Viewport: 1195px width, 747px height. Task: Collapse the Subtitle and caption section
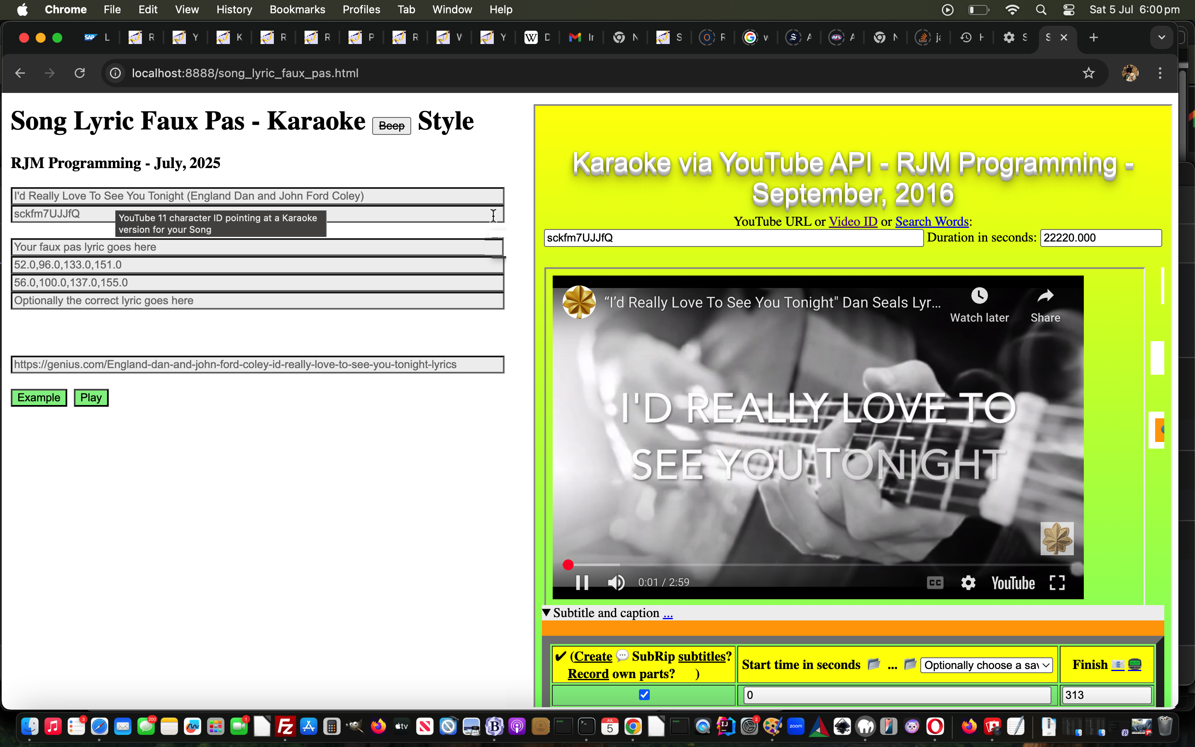546,613
